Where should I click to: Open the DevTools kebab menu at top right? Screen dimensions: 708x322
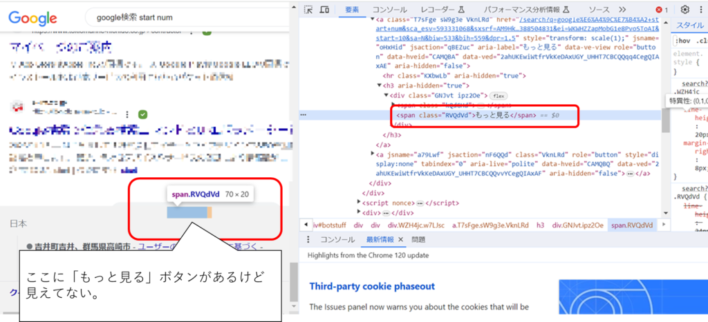(701, 10)
